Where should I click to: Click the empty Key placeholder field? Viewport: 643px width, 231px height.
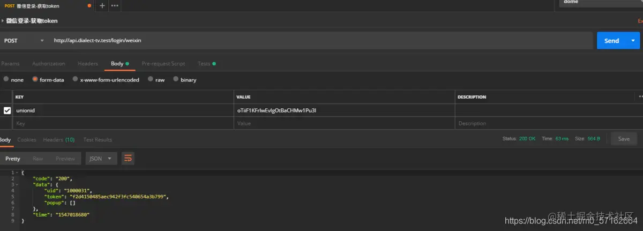click(x=124, y=123)
